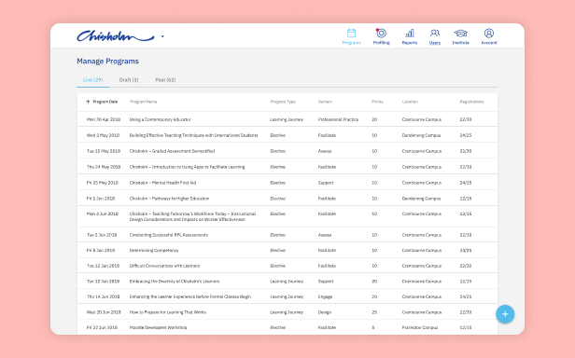Sort by the Points column header
This screenshot has width=575, height=358.
[377, 102]
